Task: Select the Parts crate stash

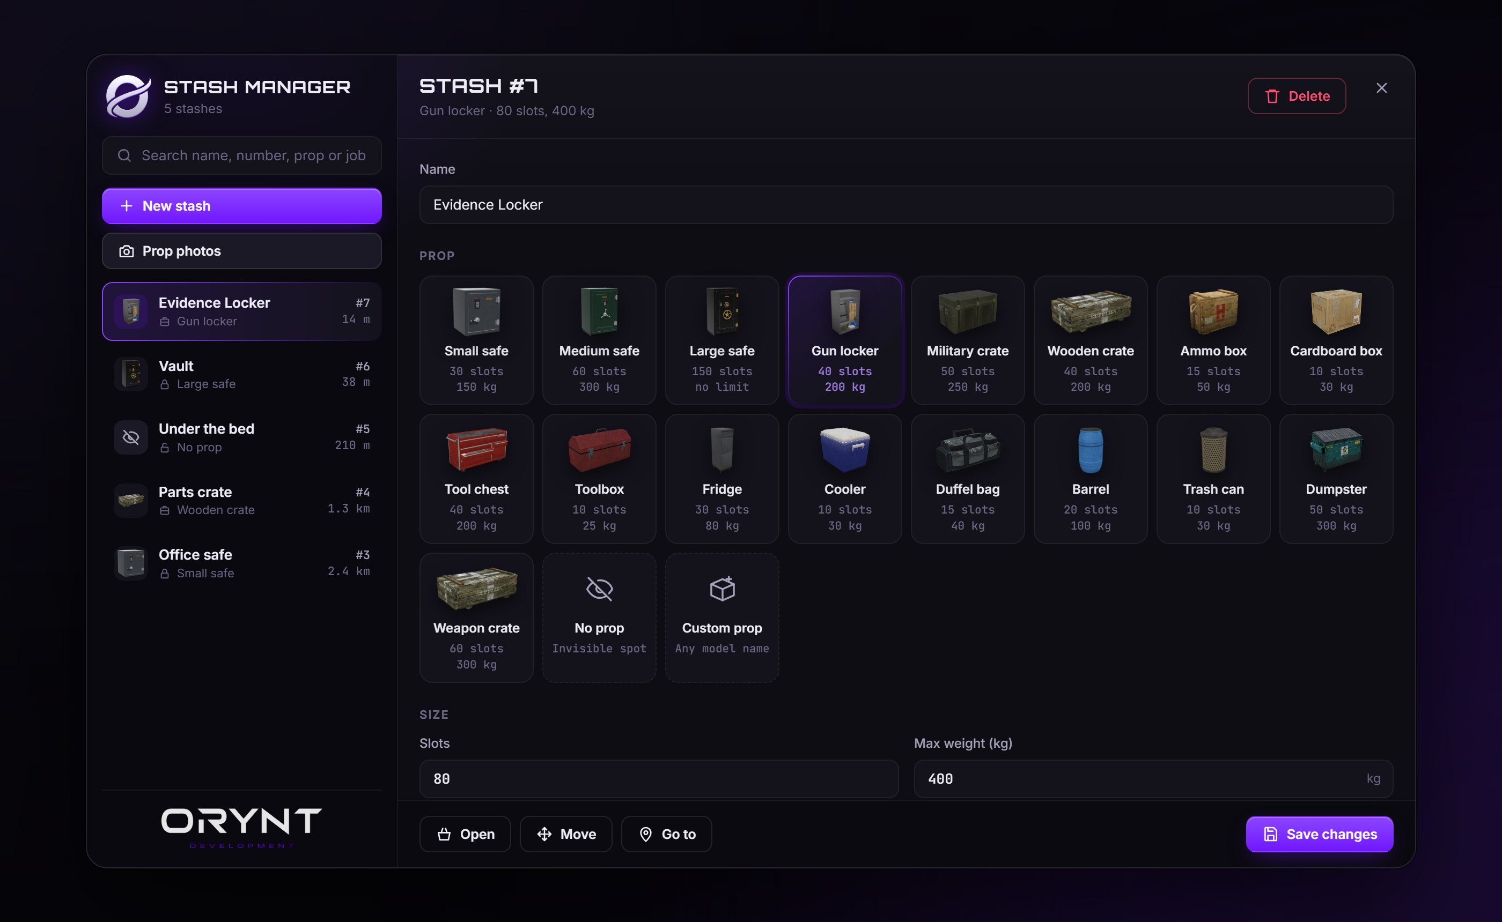Action: point(241,501)
